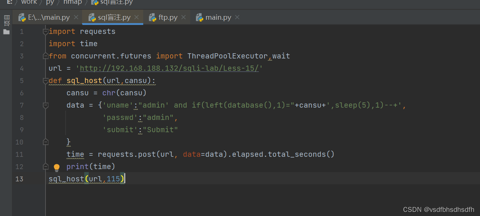480x216 pixels.
Task: Click 'requests.post' on line 11
Action: click(127, 154)
